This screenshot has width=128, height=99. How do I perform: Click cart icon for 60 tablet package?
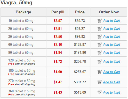click(x=100, y=44)
